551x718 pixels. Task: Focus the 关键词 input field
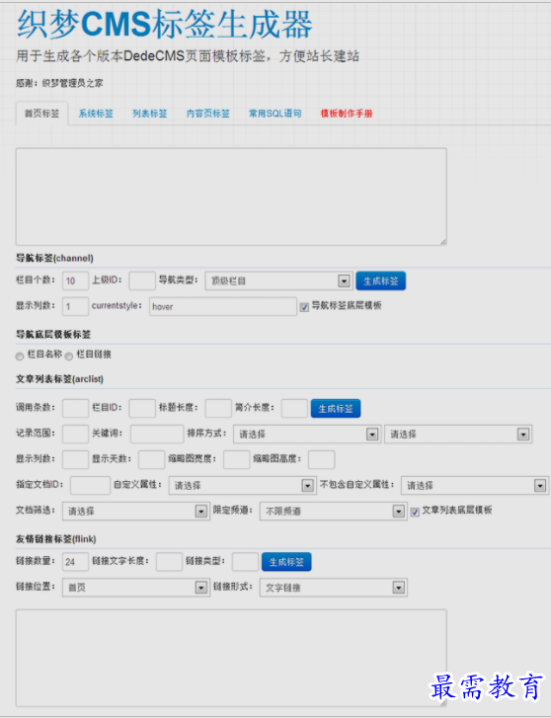(157, 434)
